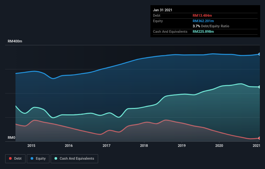265x169 pixels.
Task: Click the 2019 x-axis label
Action: coord(182,146)
